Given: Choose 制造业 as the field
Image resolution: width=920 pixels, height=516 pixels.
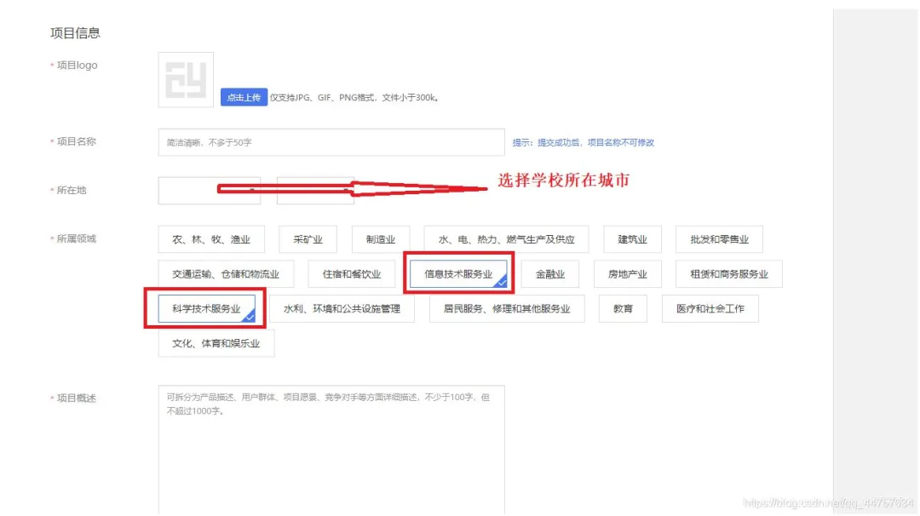Looking at the screenshot, I should tap(381, 240).
